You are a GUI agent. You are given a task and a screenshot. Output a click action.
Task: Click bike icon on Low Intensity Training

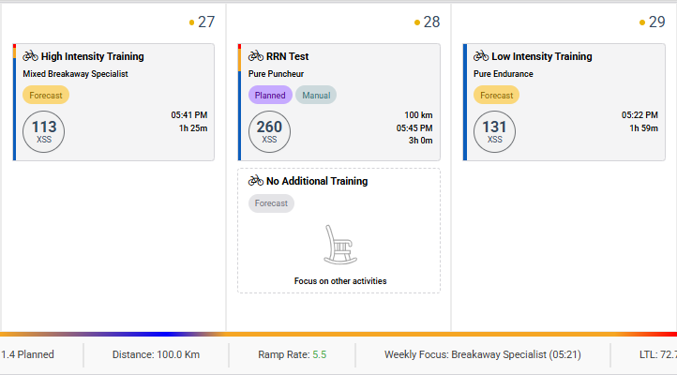click(x=481, y=56)
